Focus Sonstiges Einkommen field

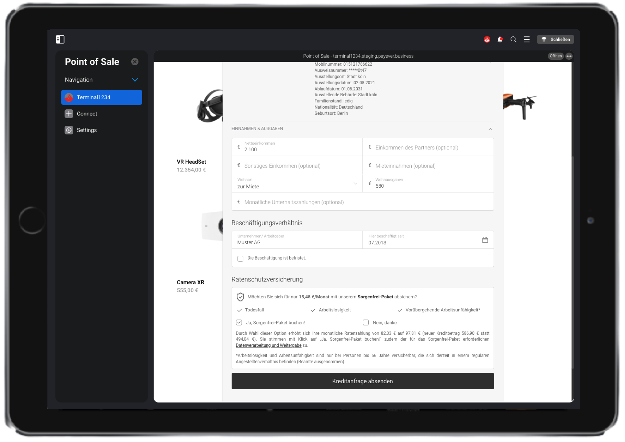(x=297, y=165)
